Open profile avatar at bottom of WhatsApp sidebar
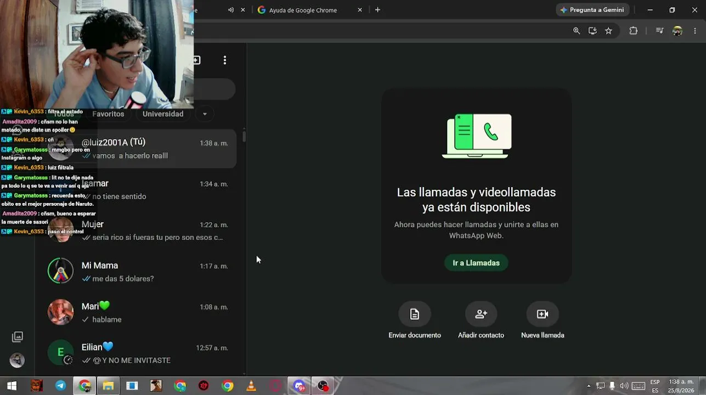 17,360
